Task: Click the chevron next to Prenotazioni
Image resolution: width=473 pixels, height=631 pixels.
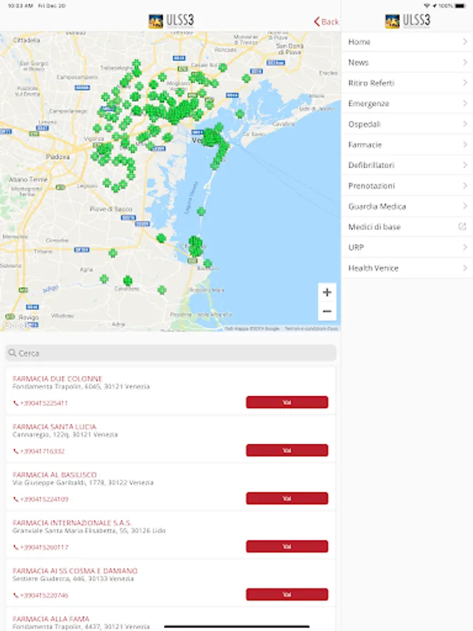Action: click(x=465, y=185)
